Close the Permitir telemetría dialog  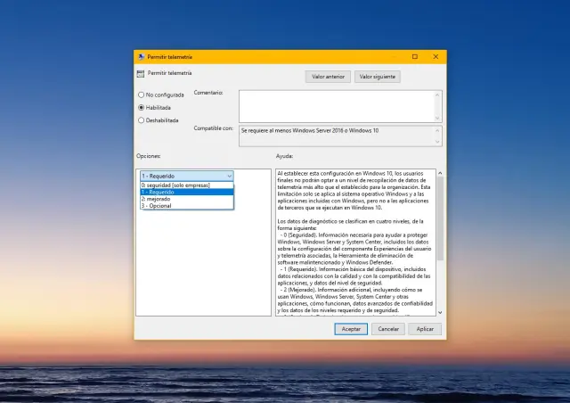[x=436, y=56]
